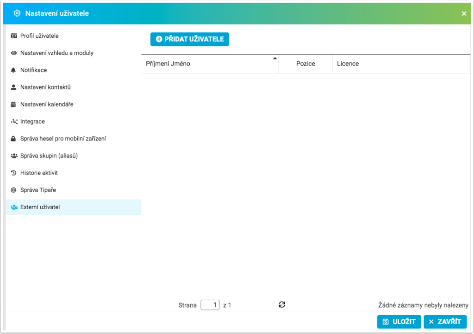Open Správa hesel pro mobilní zařízení

(x=74, y=139)
